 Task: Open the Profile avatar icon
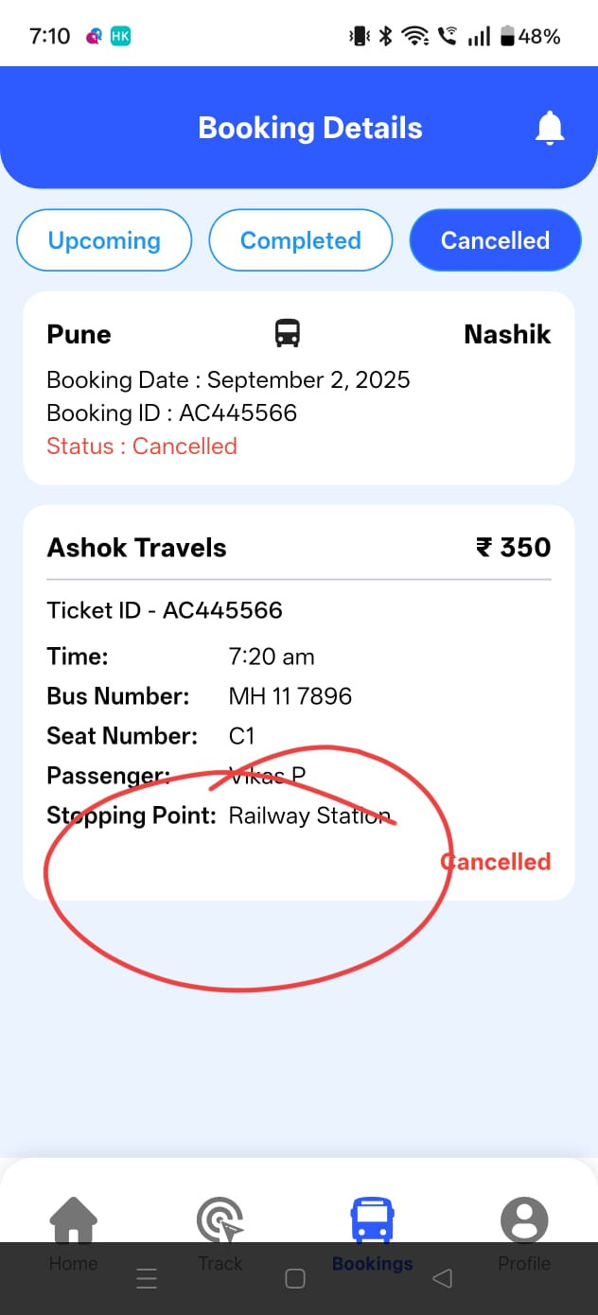click(x=524, y=1219)
